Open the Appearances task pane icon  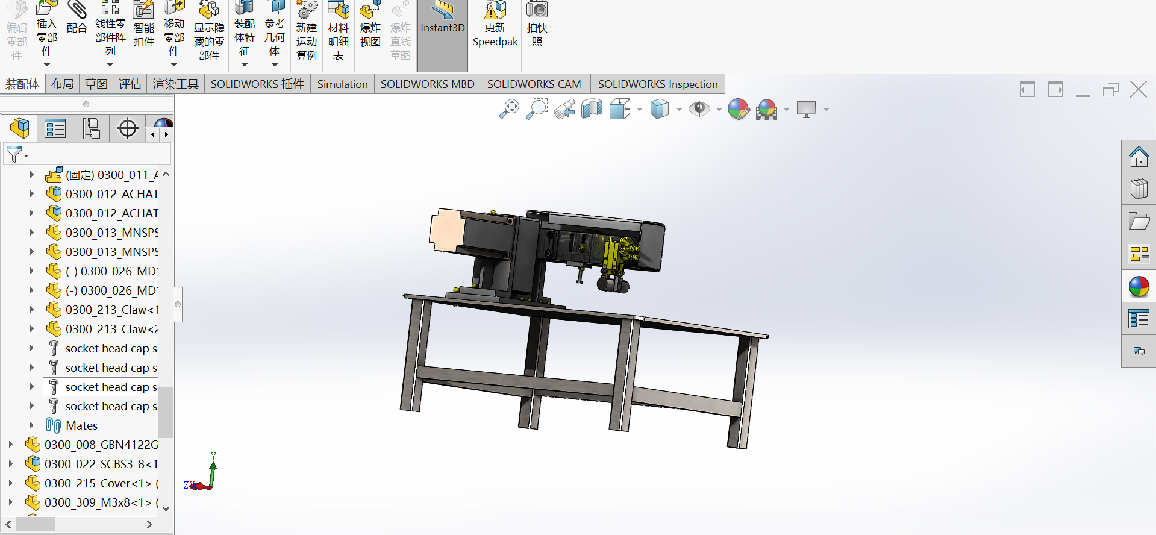1139,287
